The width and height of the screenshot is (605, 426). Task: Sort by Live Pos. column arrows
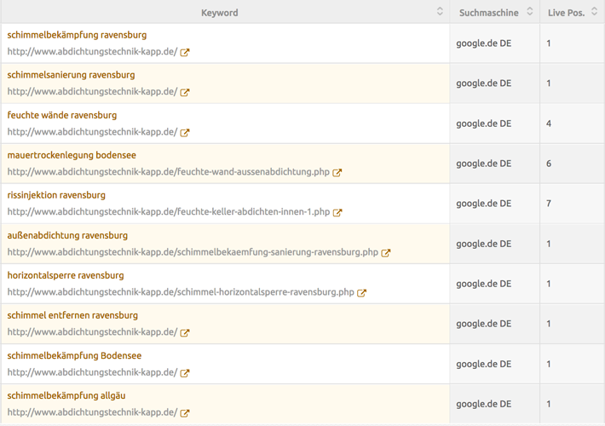pos(595,12)
